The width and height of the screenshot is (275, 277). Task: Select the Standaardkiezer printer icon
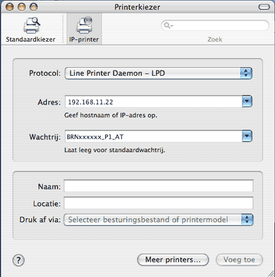click(32, 26)
